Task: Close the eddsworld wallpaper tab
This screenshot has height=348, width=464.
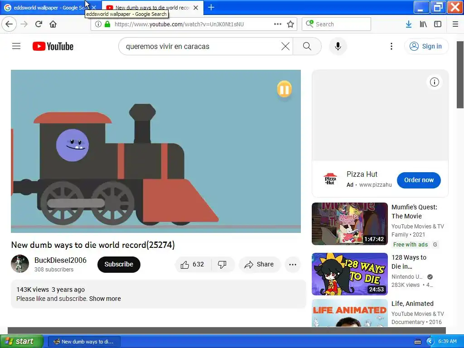Action: click(94, 8)
